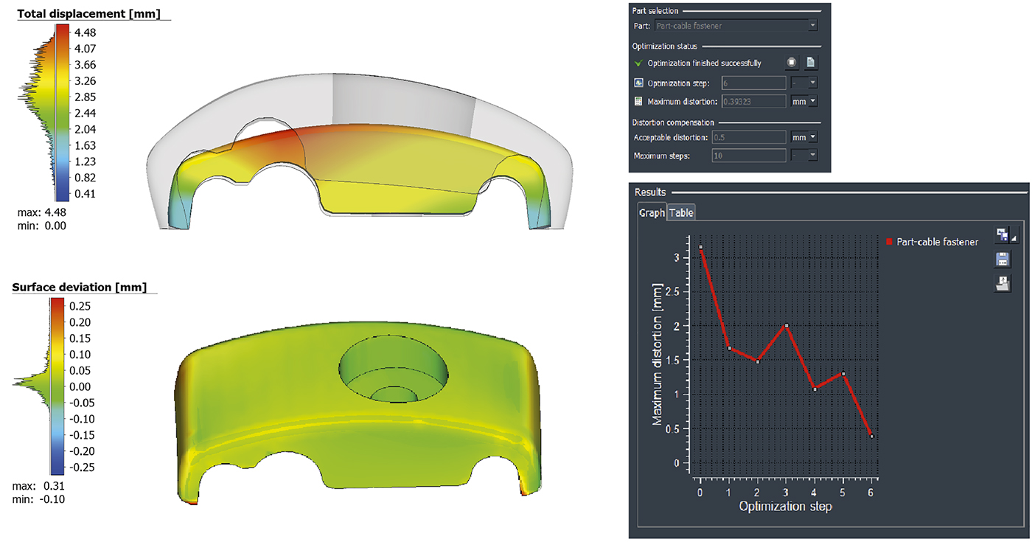
Task: Switch to the Table tab
Action: 681,212
